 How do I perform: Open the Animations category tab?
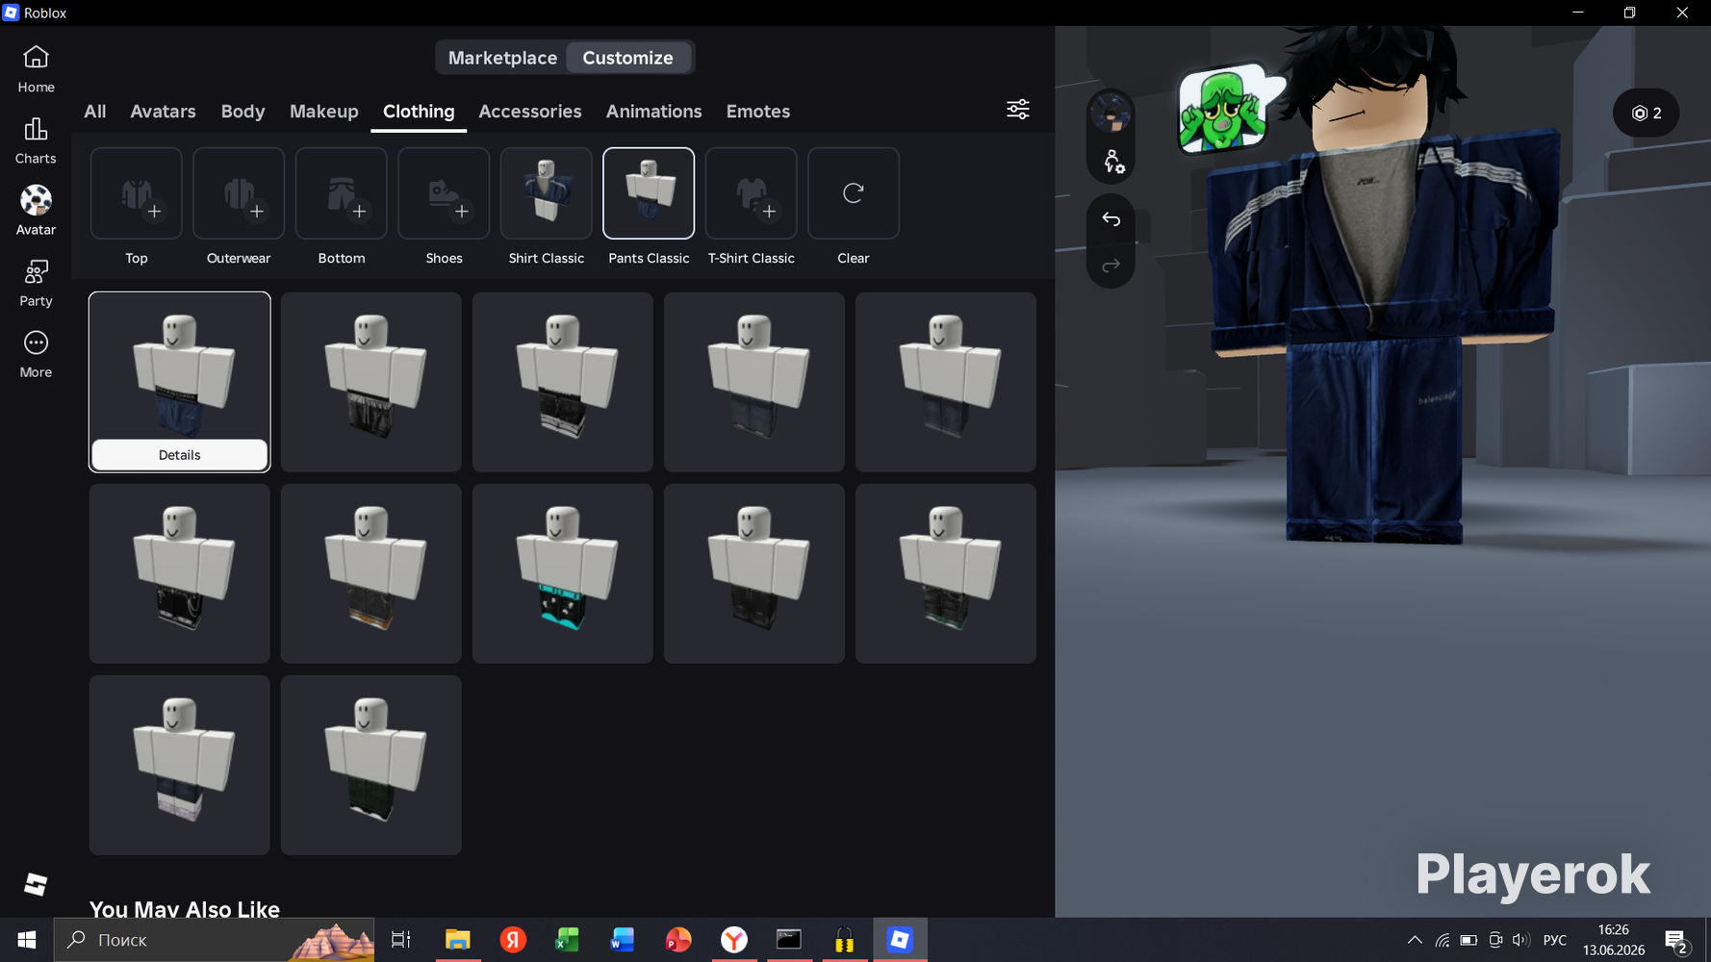653,112
